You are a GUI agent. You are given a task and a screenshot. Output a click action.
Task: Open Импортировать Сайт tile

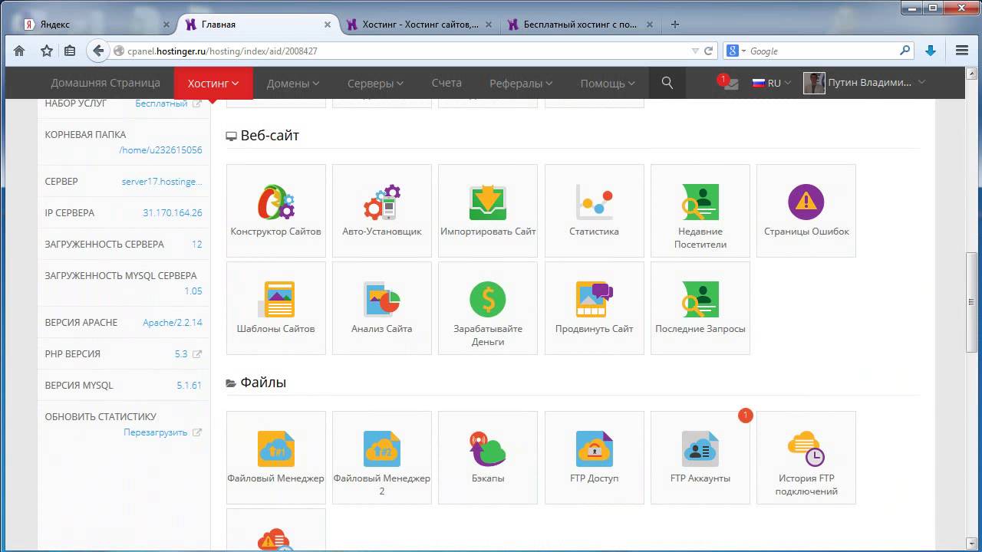[488, 211]
